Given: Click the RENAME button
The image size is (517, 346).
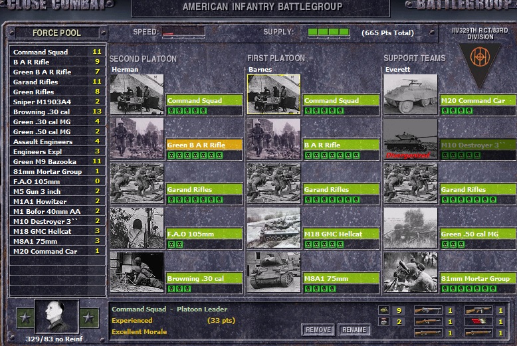Looking at the screenshot, I should [354, 330].
